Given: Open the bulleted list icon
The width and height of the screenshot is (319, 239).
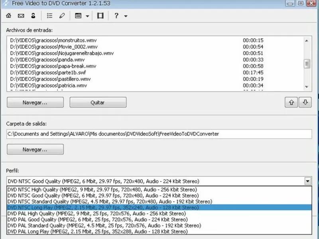Looking at the screenshot, I should (x=49, y=16).
